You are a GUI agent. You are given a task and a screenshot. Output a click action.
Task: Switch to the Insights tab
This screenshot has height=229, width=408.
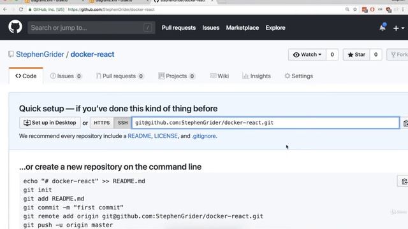tap(256, 76)
